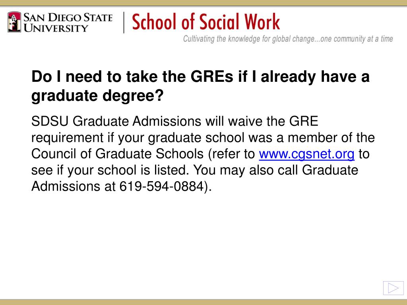Viewport: 407px width, 305px height.
Task: Click the Cultivating the knowledge tagline
Action: tap(288, 39)
